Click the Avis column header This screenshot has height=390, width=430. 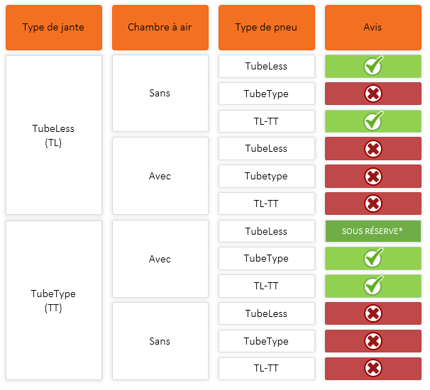click(373, 28)
